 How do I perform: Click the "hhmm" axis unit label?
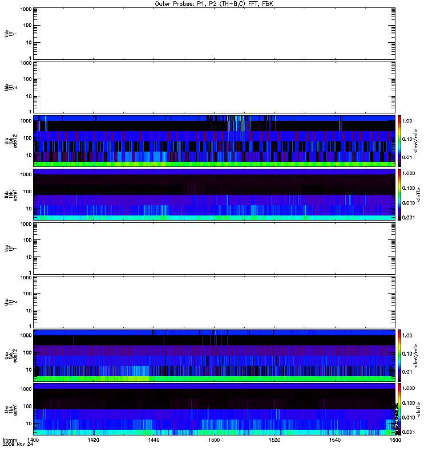(x=10, y=439)
